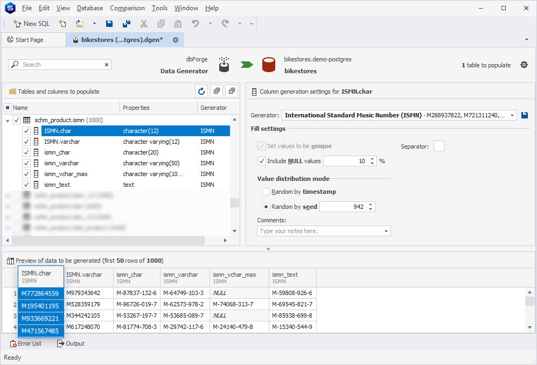
Task: Click the Paste toolbar icon
Action: (178, 24)
